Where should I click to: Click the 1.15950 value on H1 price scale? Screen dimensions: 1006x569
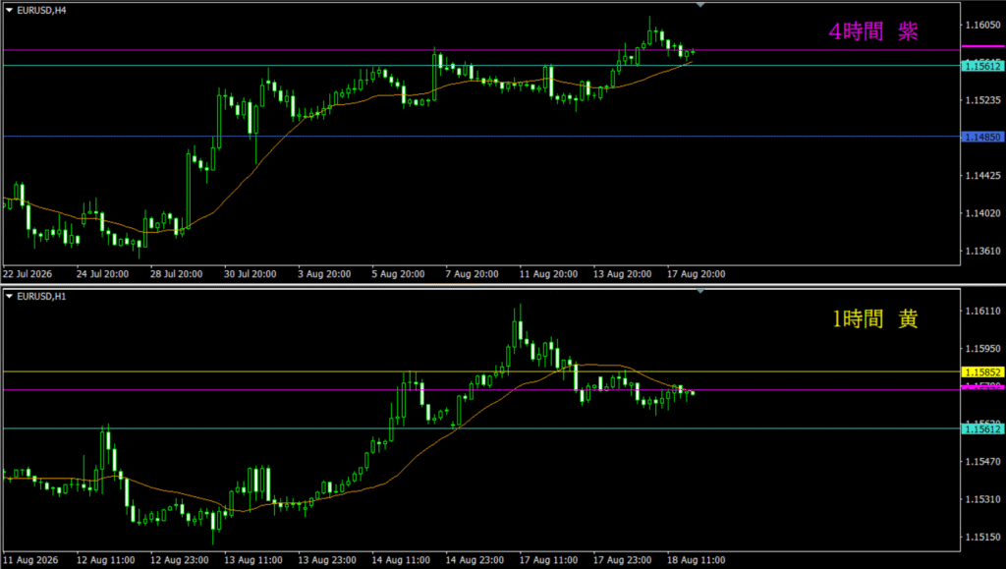(x=982, y=348)
